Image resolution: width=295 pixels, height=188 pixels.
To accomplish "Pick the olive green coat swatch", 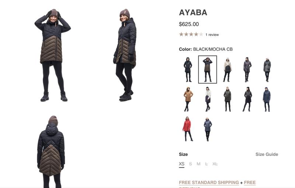I will point(228,99).
